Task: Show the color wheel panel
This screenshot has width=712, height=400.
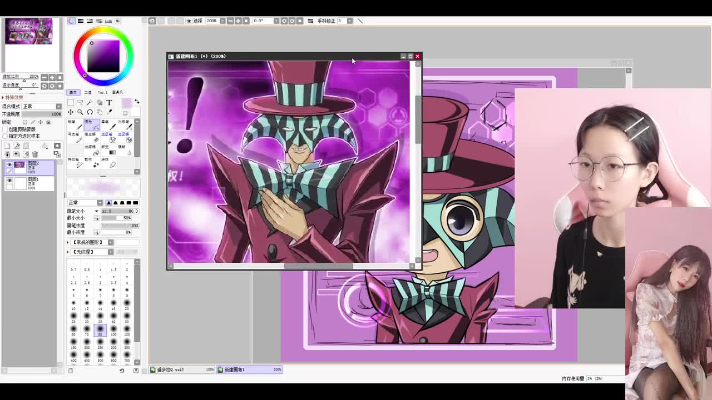Action: point(71,21)
